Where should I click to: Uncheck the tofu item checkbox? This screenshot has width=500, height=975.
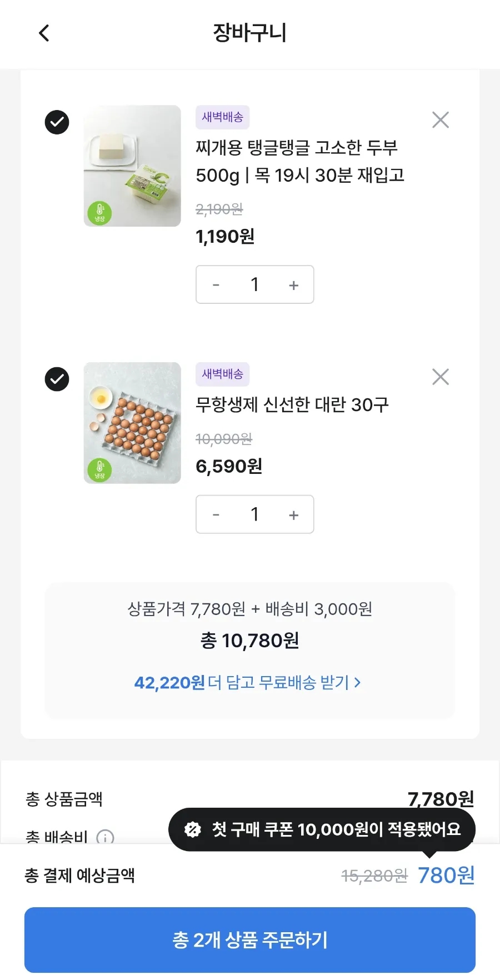coord(57,122)
